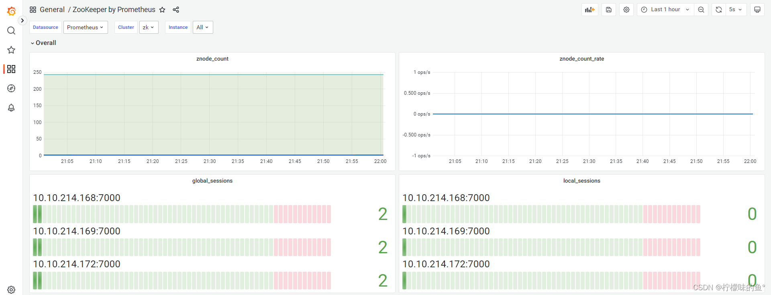Click value 2 for 10.10.214.169:7000
Viewport: 771px width, 295px height.
click(x=383, y=247)
